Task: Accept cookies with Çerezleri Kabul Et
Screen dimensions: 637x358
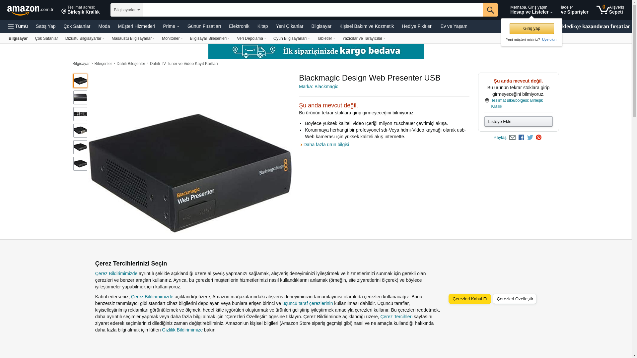Action: (x=470, y=299)
